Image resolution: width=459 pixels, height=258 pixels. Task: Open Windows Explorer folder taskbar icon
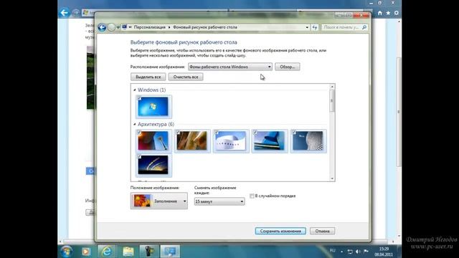(x=128, y=252)
